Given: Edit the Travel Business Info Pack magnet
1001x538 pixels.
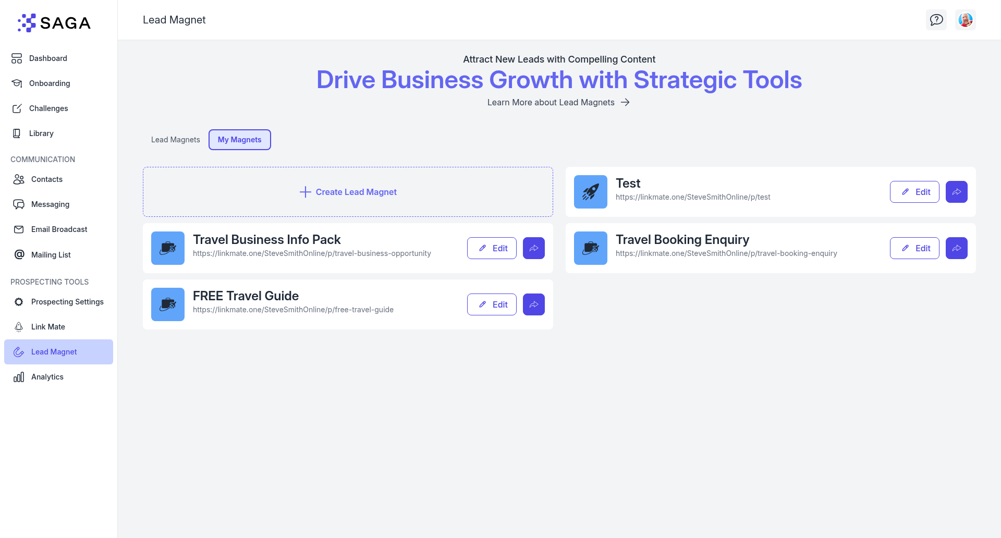Looking at the screenshot, I should (491, 248).
